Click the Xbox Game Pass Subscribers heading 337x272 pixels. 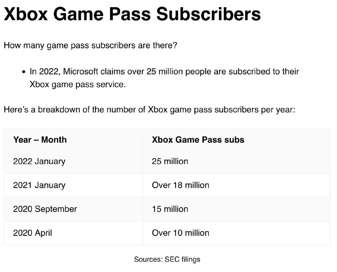click(x=132, y=14)
